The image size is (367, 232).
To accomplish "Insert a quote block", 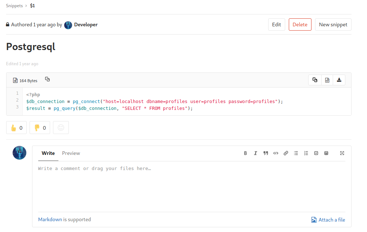I will 266,153.
